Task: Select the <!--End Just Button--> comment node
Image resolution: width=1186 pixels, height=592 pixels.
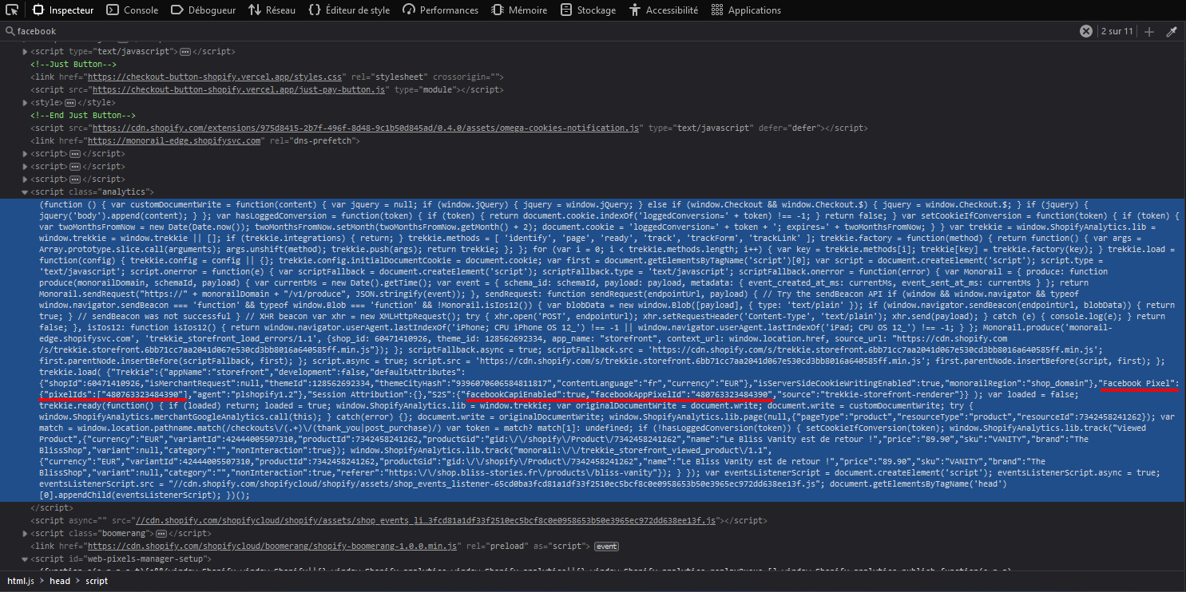Action: tap(83, 115)
